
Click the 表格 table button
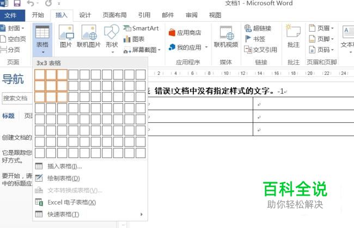click(42, 40)
